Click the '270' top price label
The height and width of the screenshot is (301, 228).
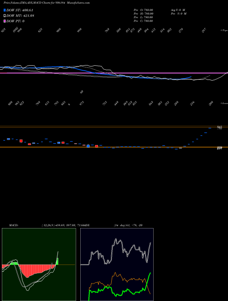(x=181, y=31)
